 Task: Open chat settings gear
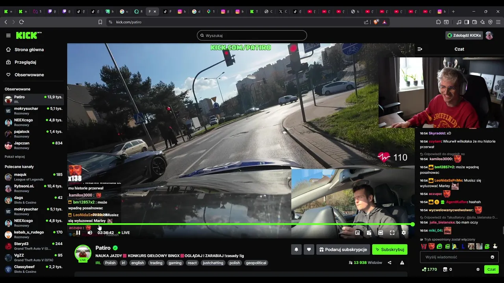point(478,269)
